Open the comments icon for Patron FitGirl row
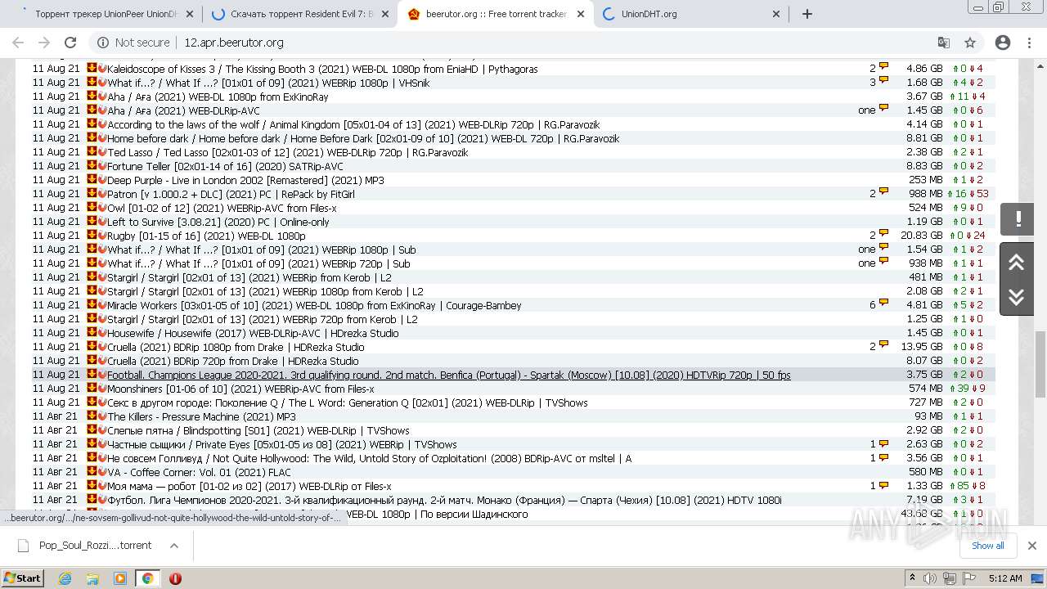Viewport: 1047px width, 589px height. click(883, 193)
